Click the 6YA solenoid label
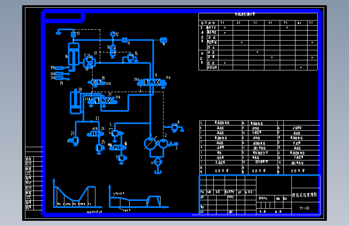 pyautogui.click(x=95, y=129)
